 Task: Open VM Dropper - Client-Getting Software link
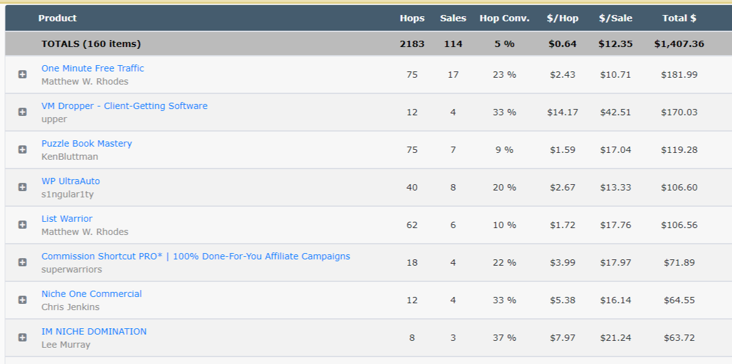[124, 106]
